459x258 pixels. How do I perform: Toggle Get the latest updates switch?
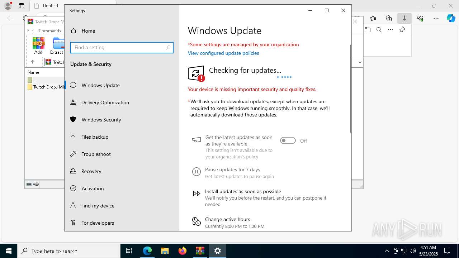pyautogui.click(x=288, y=140)
